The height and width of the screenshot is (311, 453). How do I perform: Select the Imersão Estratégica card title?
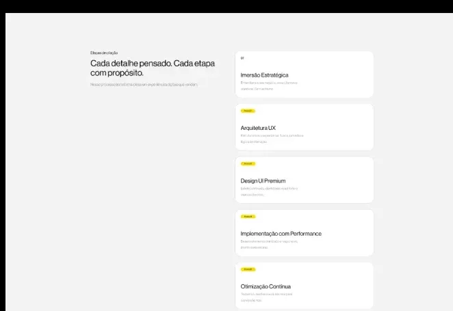264,75
